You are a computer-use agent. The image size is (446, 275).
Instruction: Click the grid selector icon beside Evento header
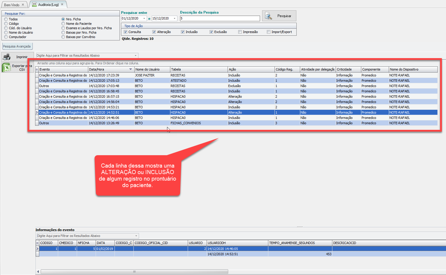click(37, 69)
